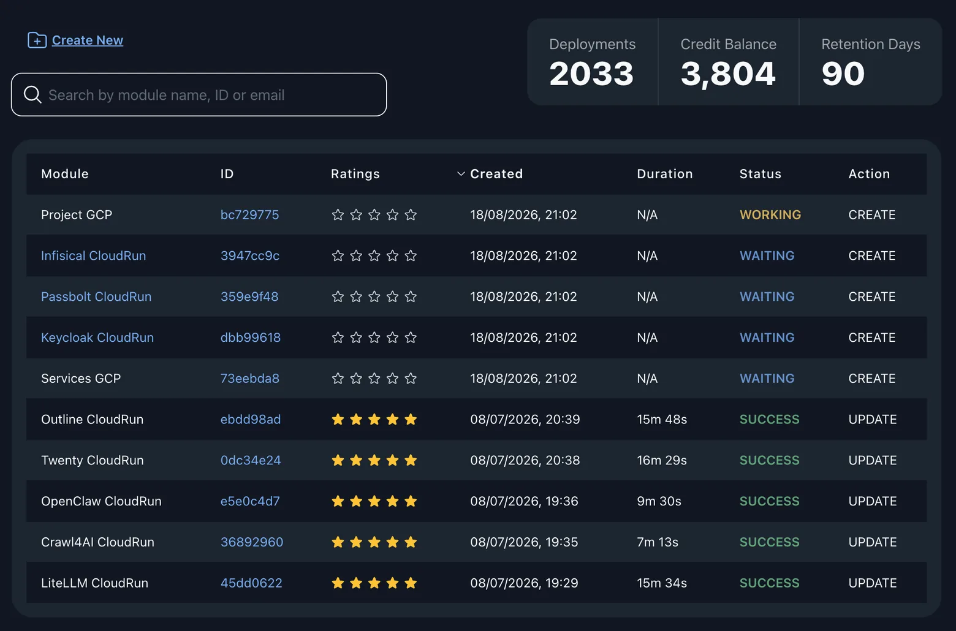Image resolution: width=956 pixels, height=631 pixels.
Task: Click Crawl4AI CloudRun's first filled star
Action: pyautogui.click(x=338, y=542)
